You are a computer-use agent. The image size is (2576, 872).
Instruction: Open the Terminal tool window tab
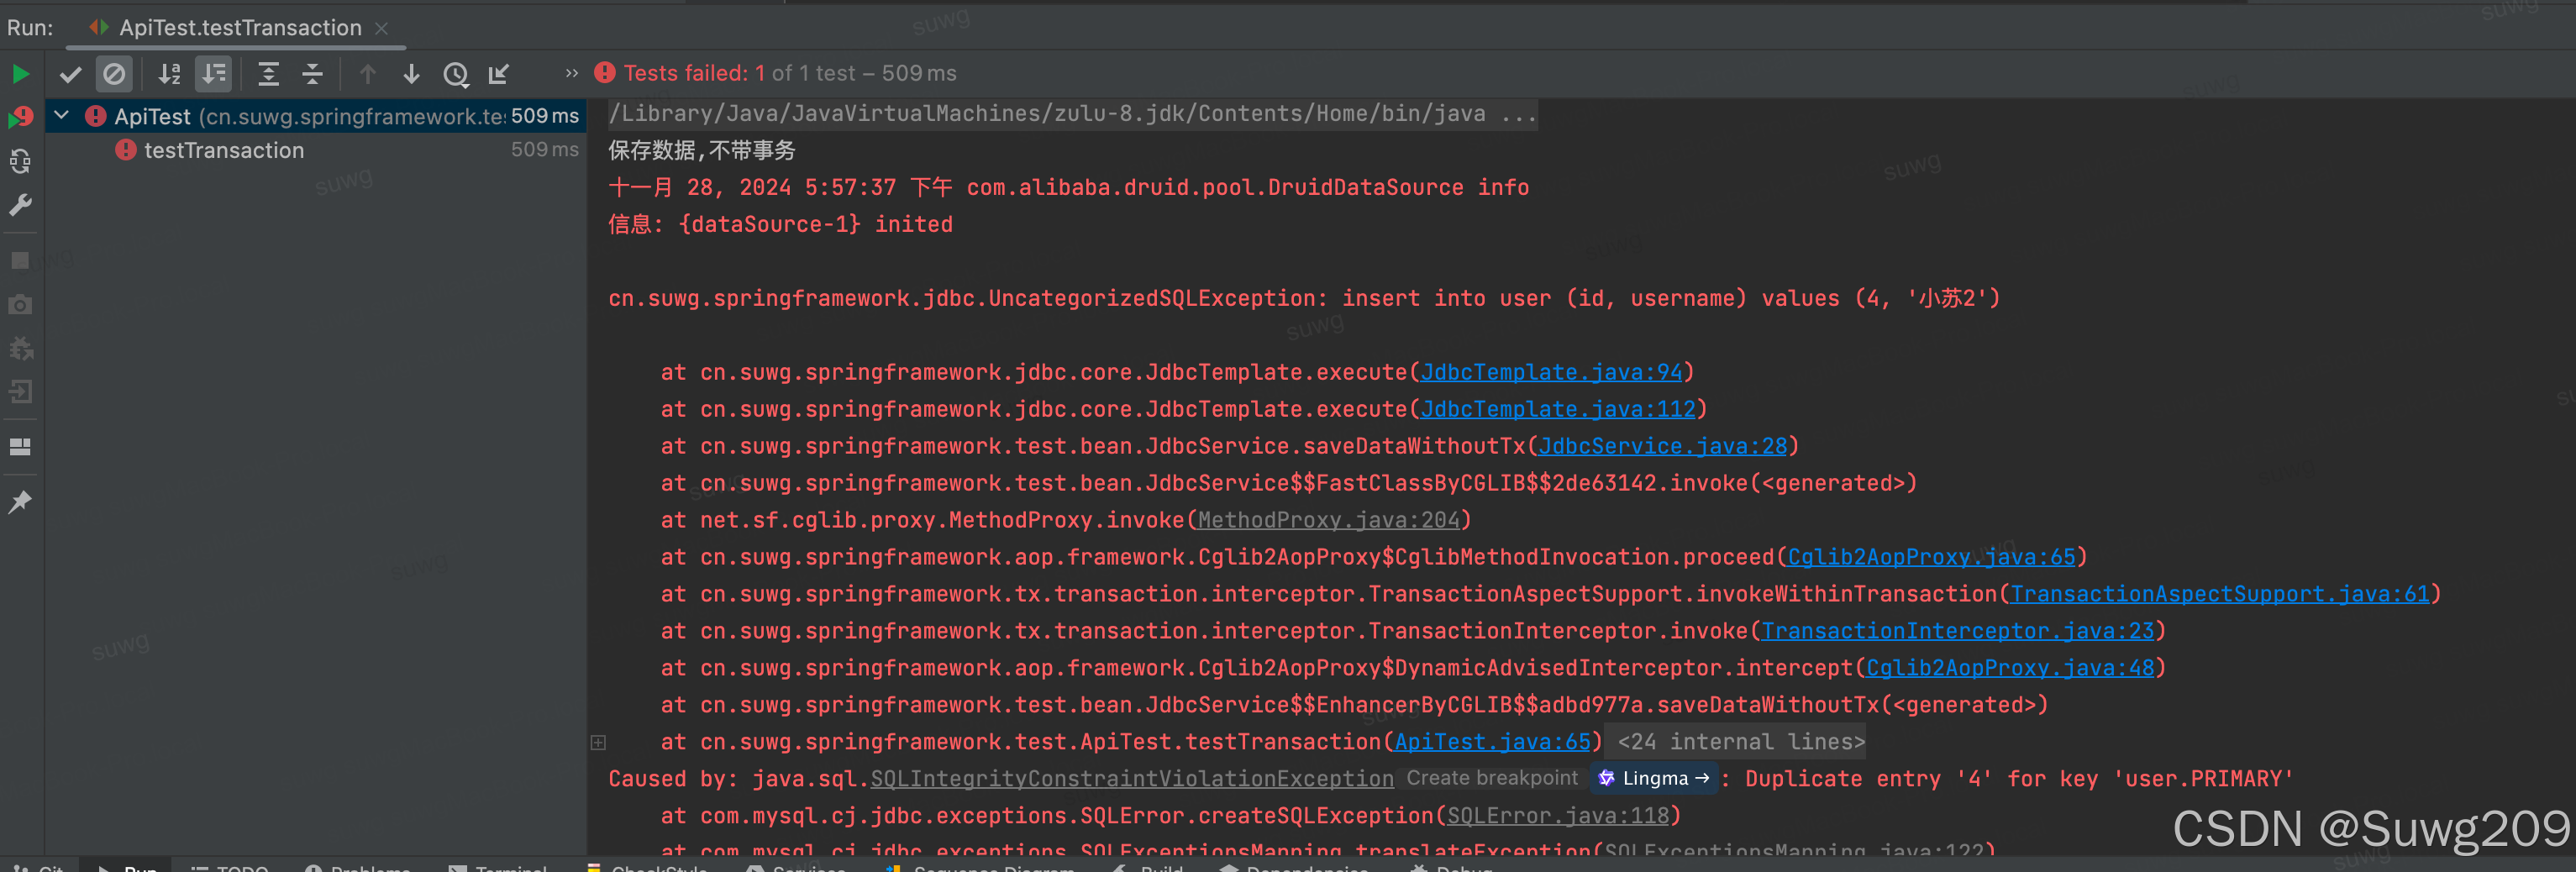499,866
